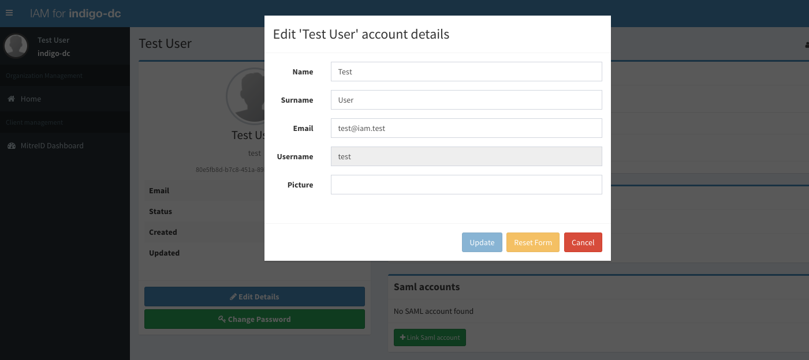Click the empty Picture input field
Viewport: 809px width, 360px height.
[466, 185]
